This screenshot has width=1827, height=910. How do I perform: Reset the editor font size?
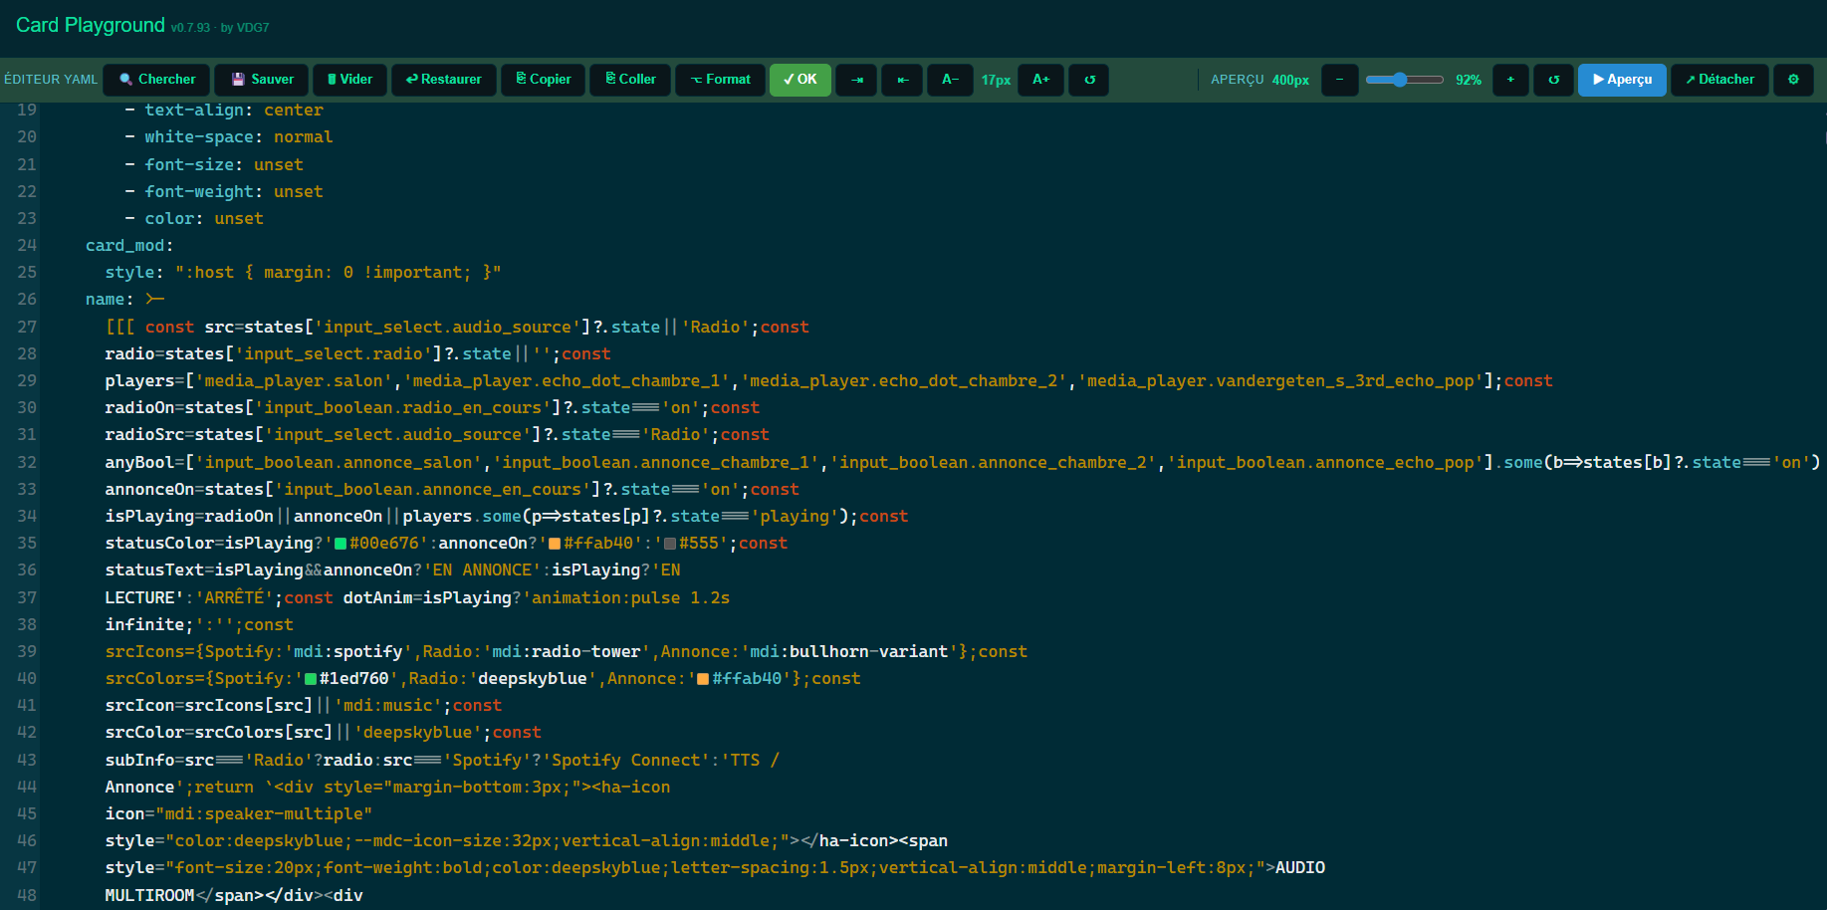(1089, 80)
